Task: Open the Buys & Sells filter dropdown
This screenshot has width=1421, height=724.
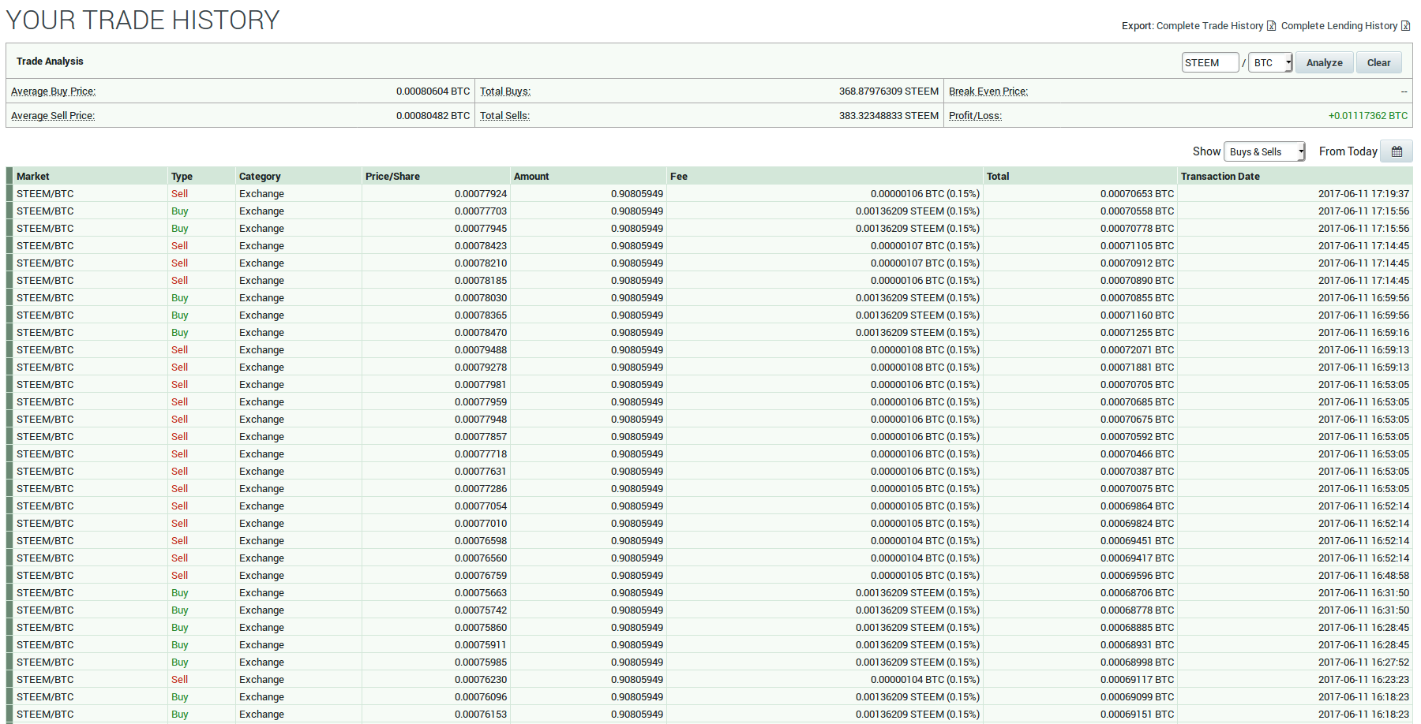Action: coord(1265,151)
